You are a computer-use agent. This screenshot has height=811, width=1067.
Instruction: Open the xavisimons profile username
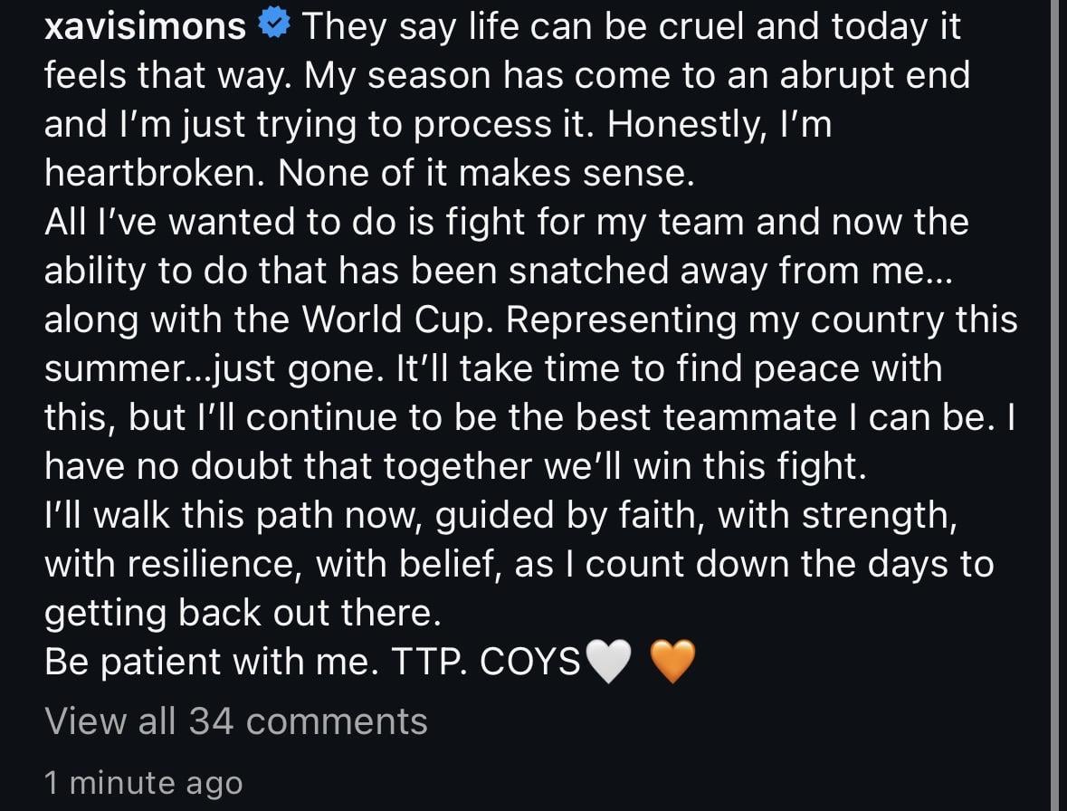[x=145, y=27]
